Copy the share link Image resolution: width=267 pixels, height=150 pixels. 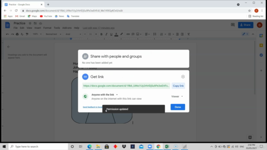coord(178,86)
